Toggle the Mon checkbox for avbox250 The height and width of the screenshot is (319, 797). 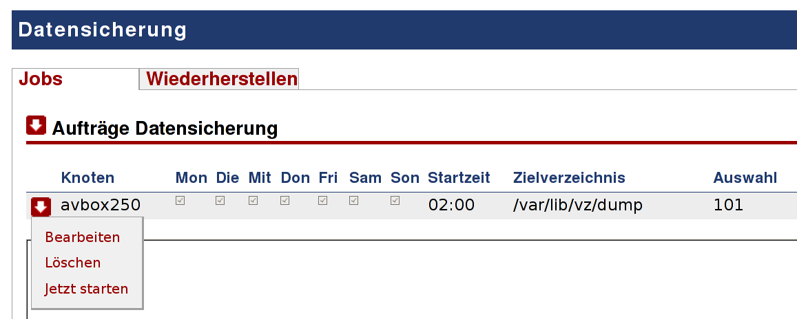pyautogui.click(x=180, y=200)
